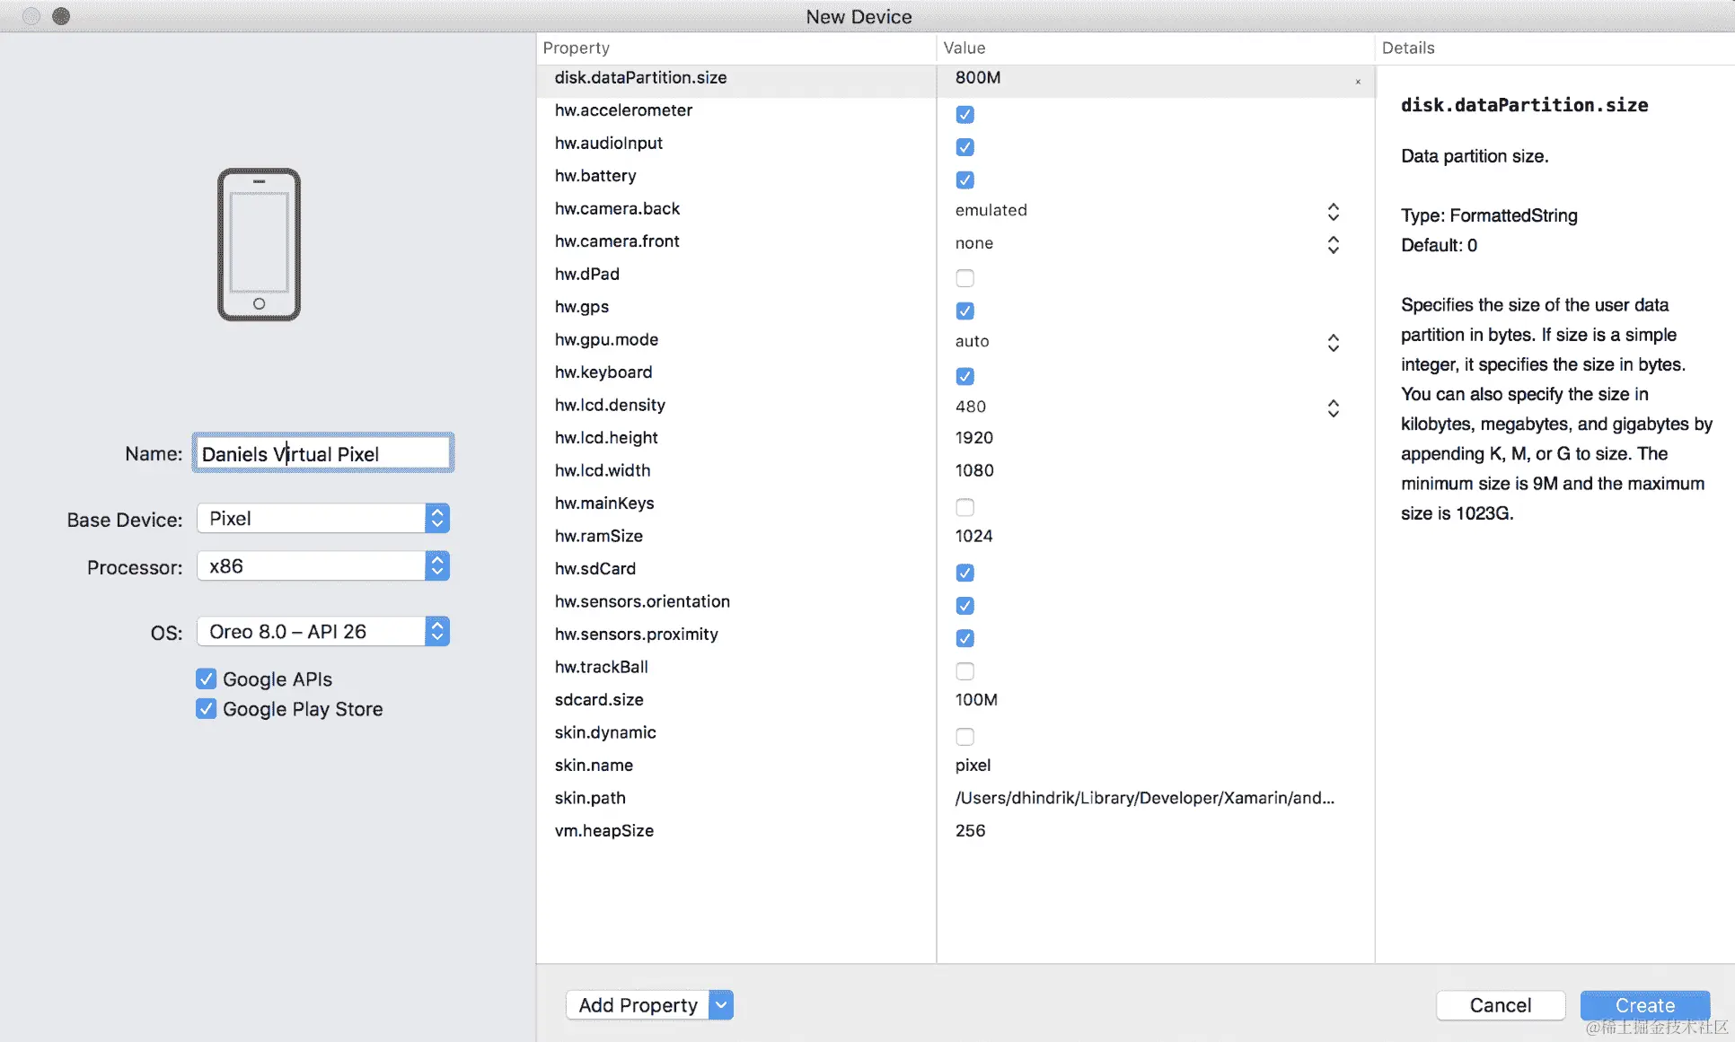
Task: Open hw.camera.back stepper arrows
Action: [1333, 212]
